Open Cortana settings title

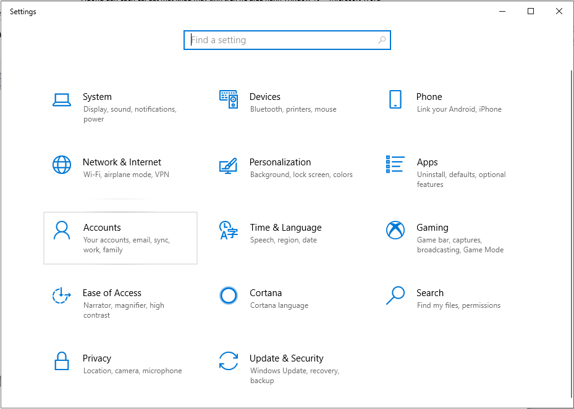click(x=266, y=293)
